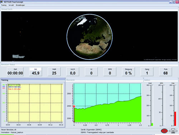Viewport: 179px width, 135px height.
Task: Click the Virtual Earth panel header
Action: point(89,9)
